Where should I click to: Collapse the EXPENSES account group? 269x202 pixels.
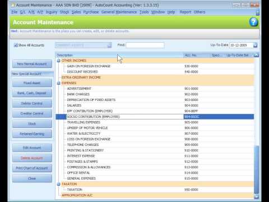point(58,83)
